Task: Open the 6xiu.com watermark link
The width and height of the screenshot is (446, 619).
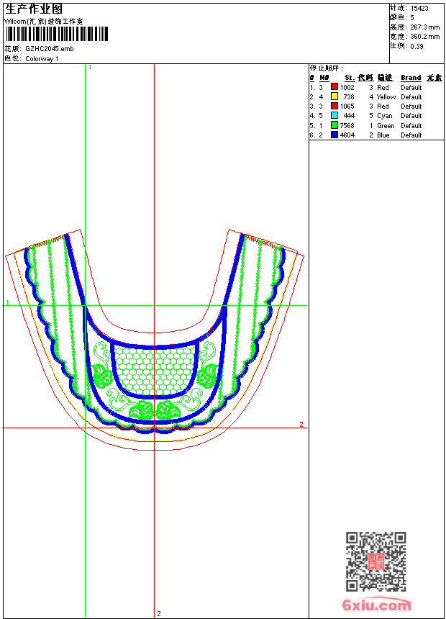Action: [376, 605]
